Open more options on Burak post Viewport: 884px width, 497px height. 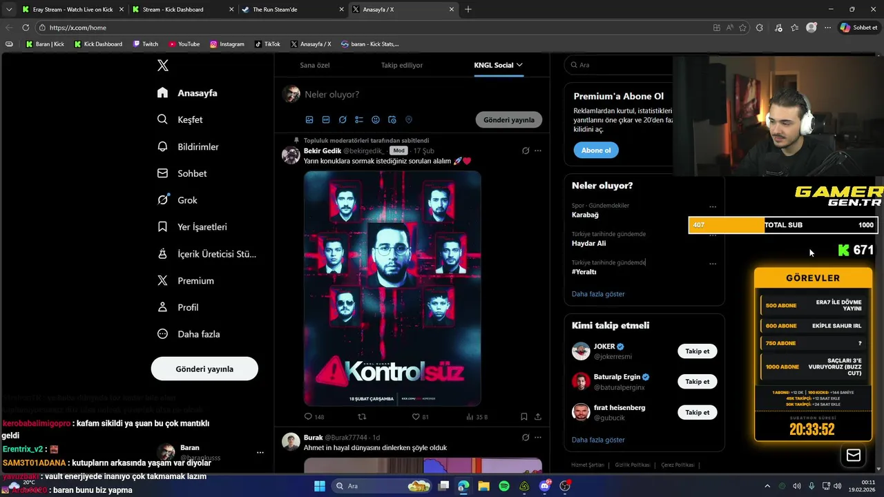pyautogui.click(x=538, y=438)
